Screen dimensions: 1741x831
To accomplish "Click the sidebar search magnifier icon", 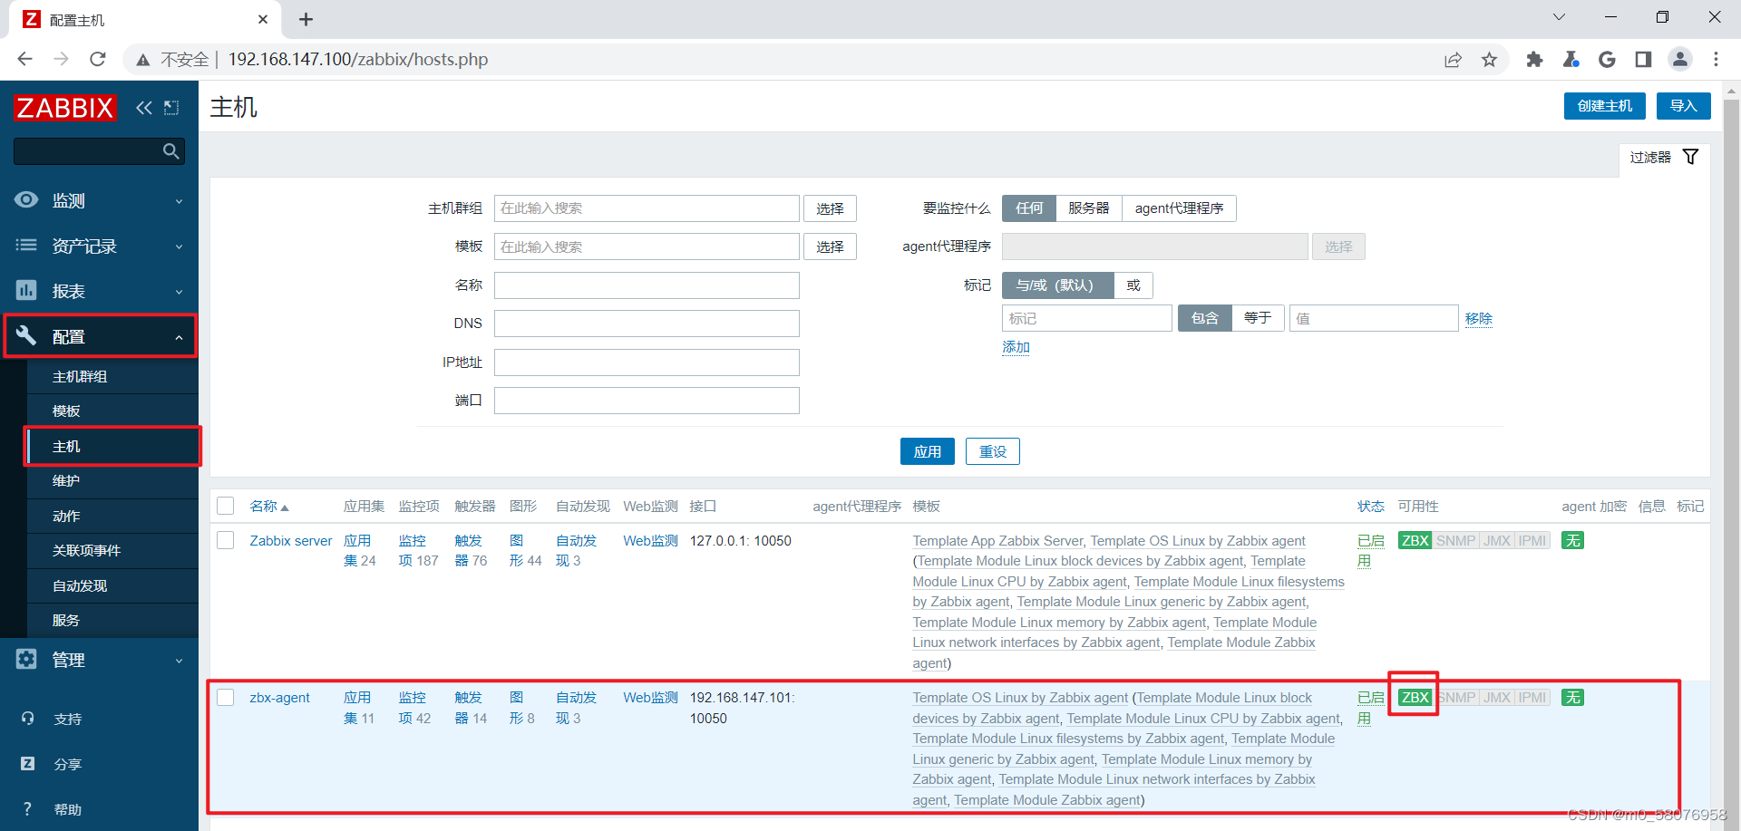I will click(170, 150).
